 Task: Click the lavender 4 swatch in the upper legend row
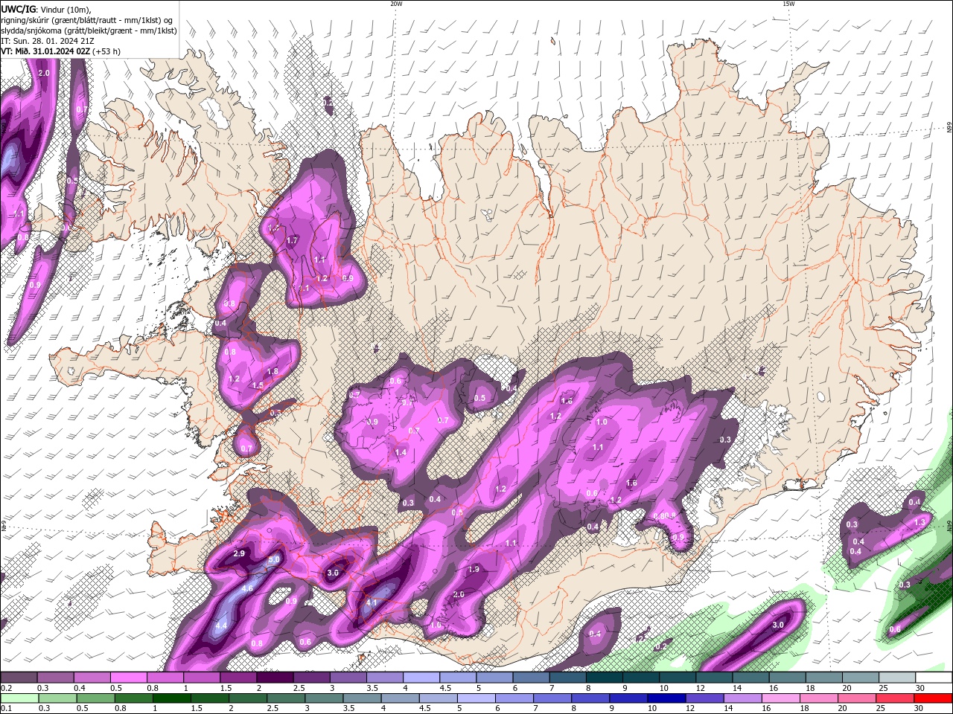point(421,678)
